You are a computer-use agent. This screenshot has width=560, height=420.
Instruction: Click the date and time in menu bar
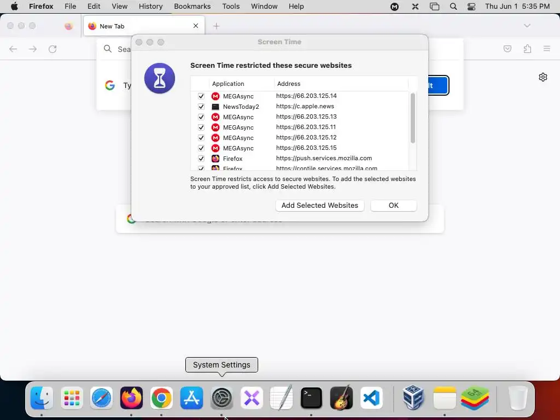(x=517, y=7)
